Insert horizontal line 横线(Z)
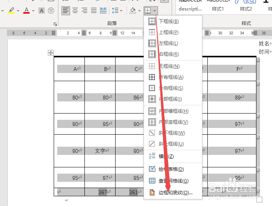 click(x=173, y=156)
